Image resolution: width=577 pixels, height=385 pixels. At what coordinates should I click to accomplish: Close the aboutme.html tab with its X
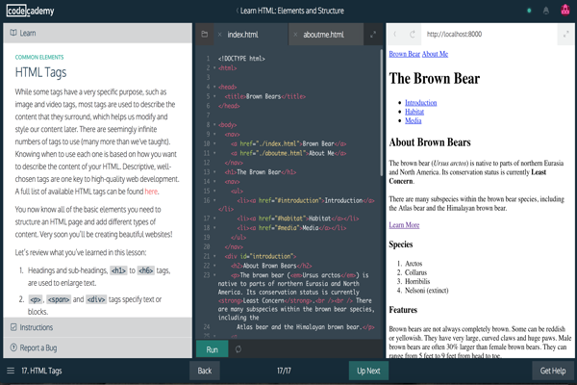tap(295, 35)
